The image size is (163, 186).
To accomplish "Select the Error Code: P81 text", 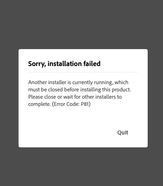I will (71, 104).
